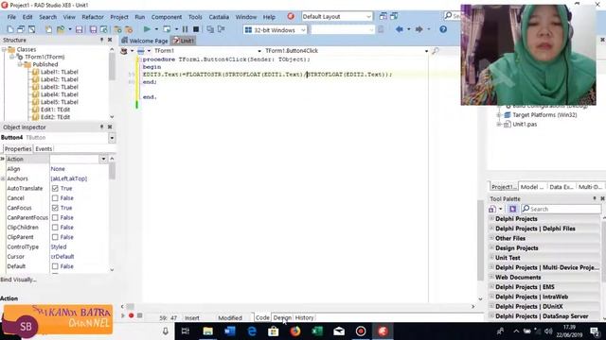Expand Delphi Projects in Tool Palette
Viewport: 606px width, 340px height.
(491, 218)
